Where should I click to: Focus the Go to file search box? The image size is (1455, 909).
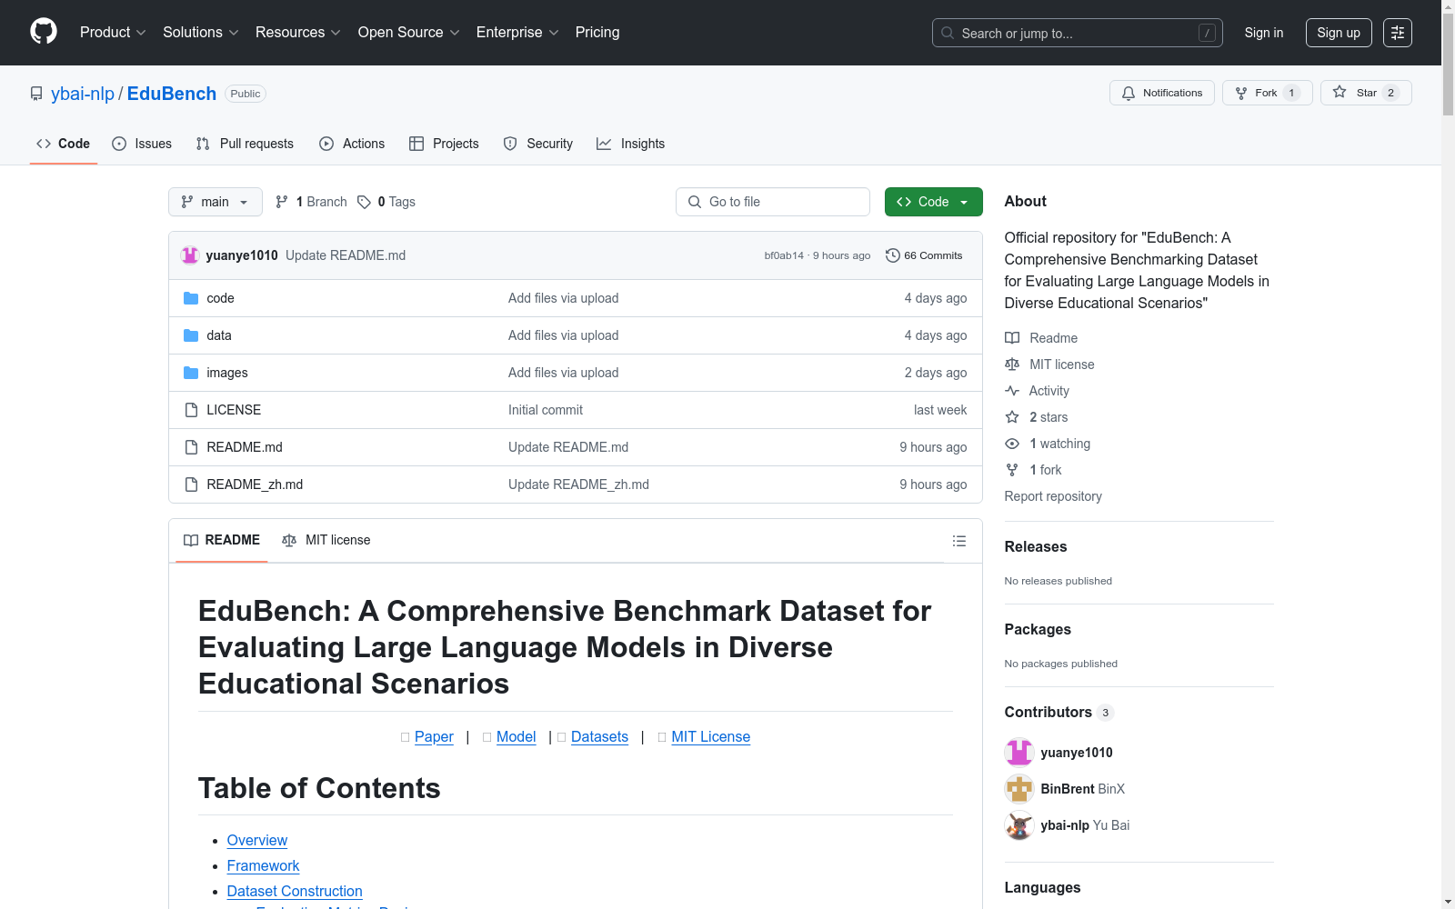point(773,202)
